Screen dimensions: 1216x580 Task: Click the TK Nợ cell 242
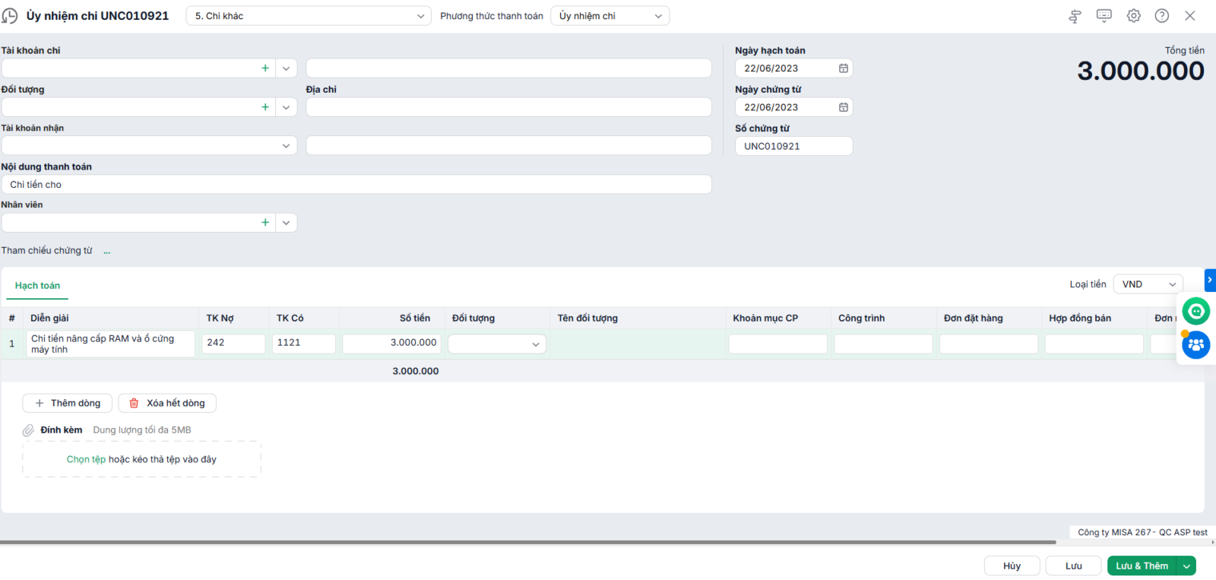pyautogui.click(x=234, y=344)
